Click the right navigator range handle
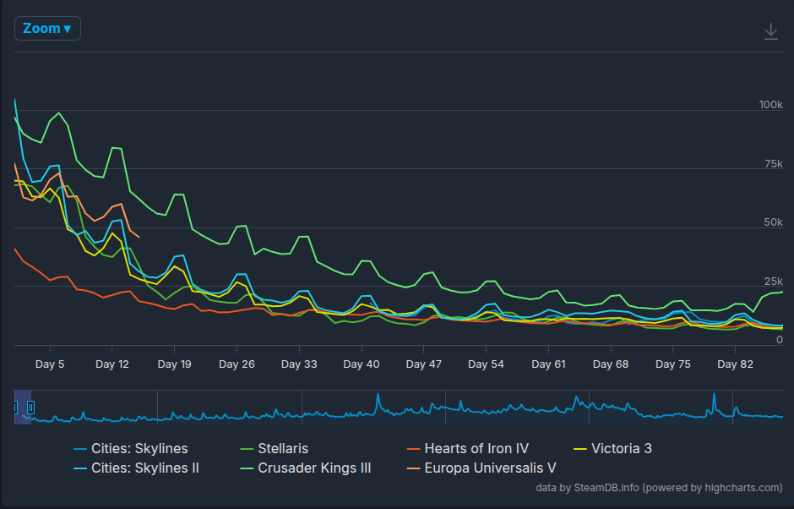 (31, 408)
